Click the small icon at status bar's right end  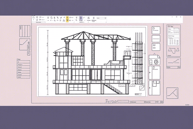point(162,102)
